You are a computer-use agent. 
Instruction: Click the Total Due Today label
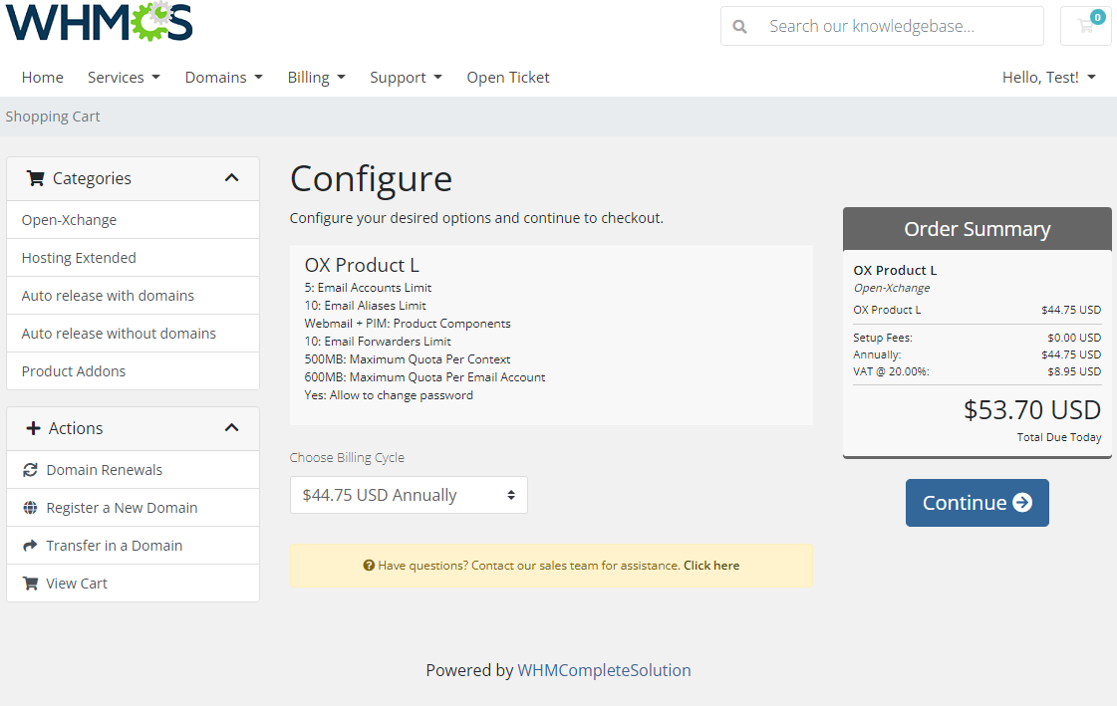pyautogui.click(x=1058, y=437)
